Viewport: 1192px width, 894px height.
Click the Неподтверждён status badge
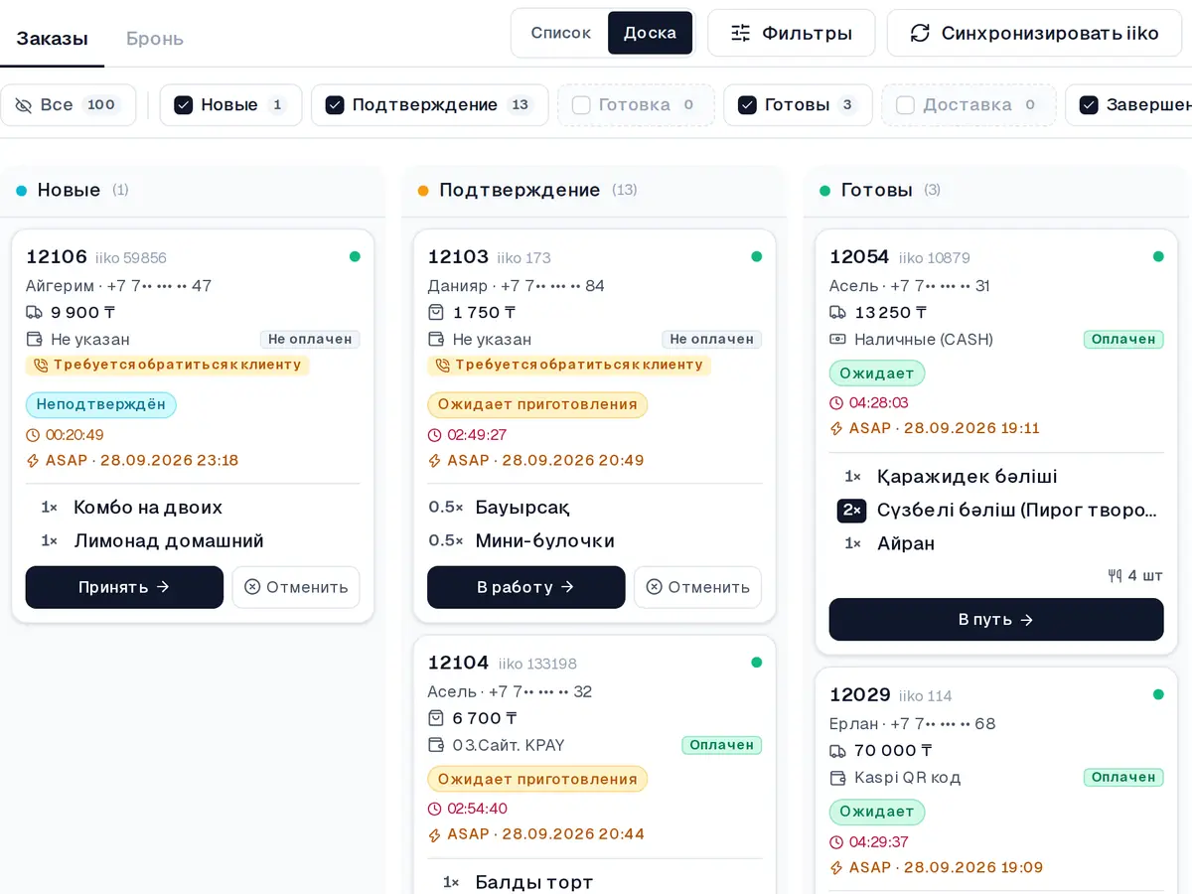tap(101, 404)
